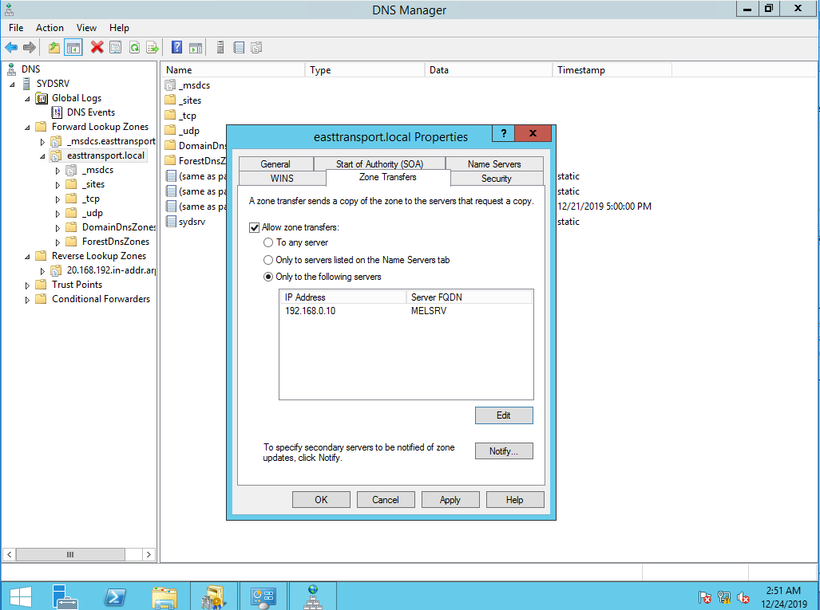Select 'Only to servers listed on the Name Servers tab'
The width and height of the screenshot is (820, 610).
(x=269, y=259)
